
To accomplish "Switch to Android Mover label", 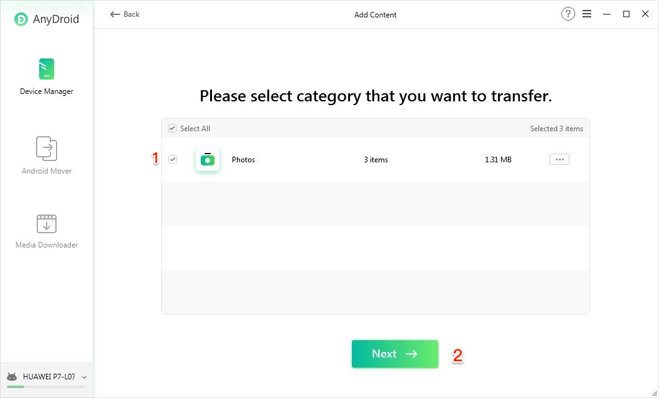I will [47, 171].
